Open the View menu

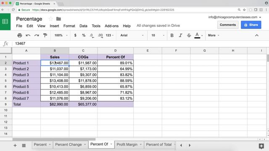[41, 26]
